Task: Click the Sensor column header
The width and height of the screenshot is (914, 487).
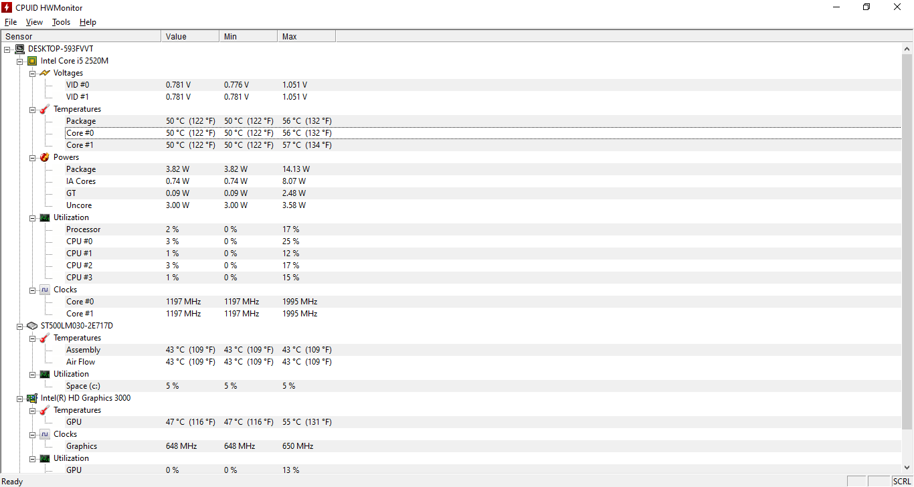Action: (x=81, y=36)
